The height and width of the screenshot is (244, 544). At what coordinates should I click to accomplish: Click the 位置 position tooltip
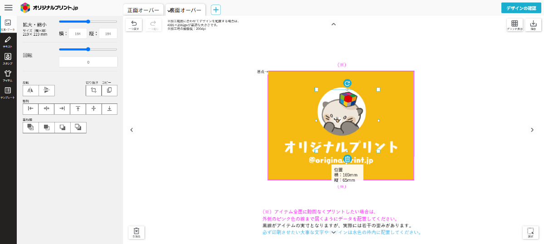pos(348,174)
